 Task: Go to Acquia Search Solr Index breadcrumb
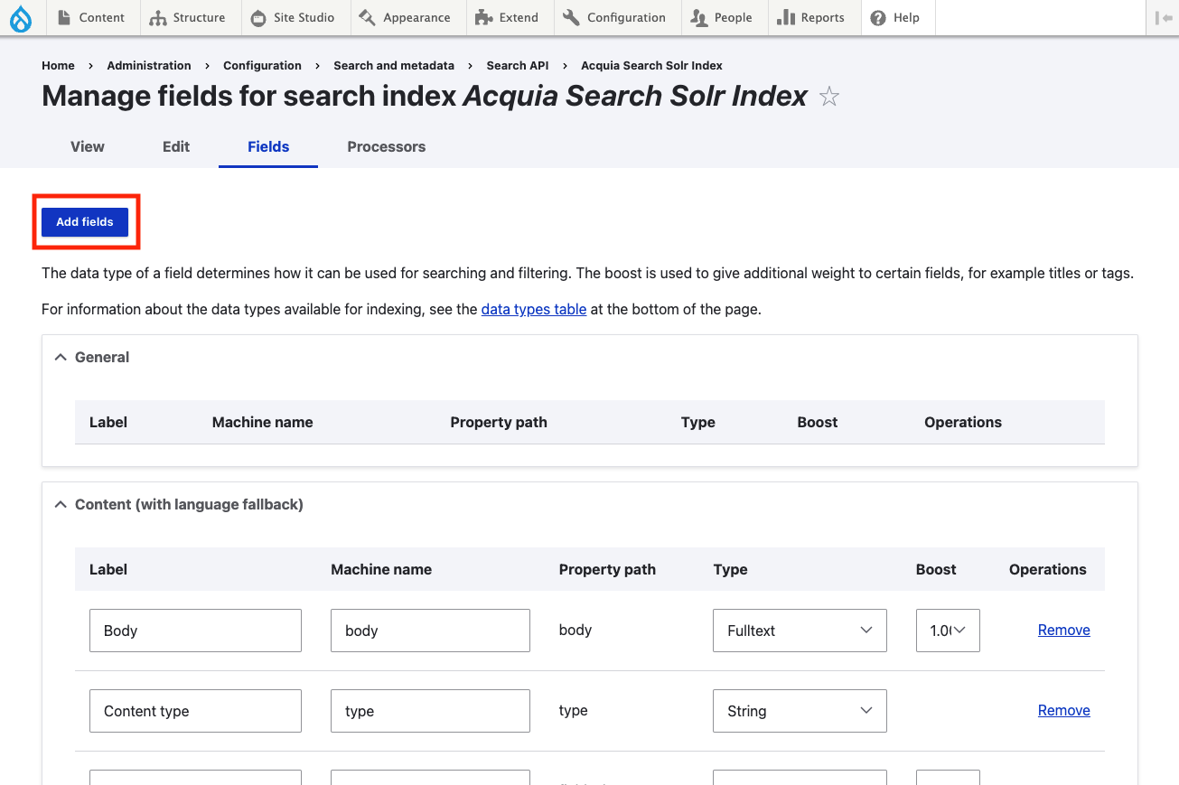pyautogui.click(x=651, y=66)
